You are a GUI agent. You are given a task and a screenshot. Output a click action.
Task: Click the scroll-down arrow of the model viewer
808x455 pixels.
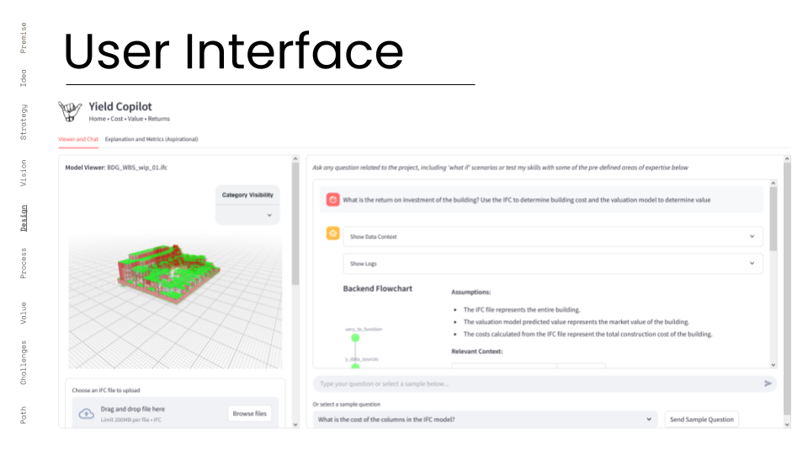295,425
